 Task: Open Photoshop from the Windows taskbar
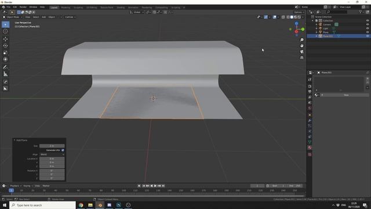(x=119, y=205)
